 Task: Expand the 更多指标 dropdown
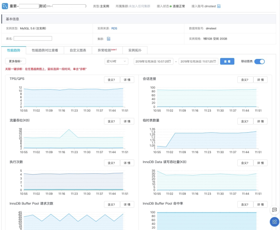point(16,61)
